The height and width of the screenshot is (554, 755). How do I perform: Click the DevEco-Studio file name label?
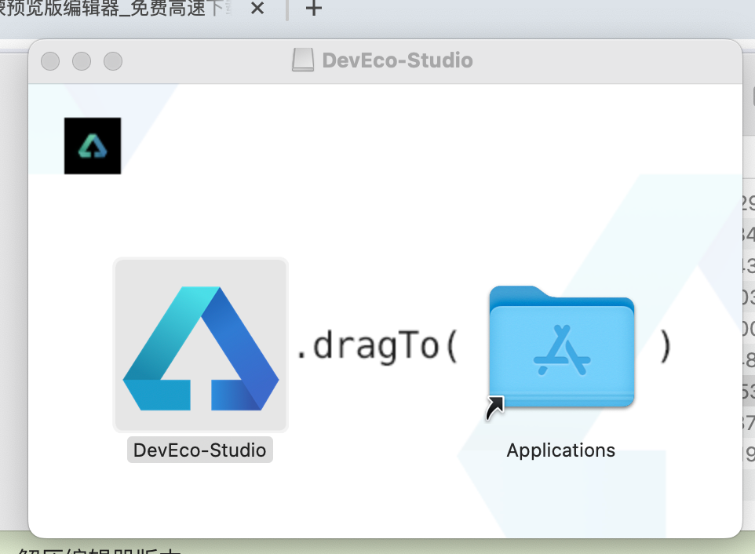tap(200, 450)
